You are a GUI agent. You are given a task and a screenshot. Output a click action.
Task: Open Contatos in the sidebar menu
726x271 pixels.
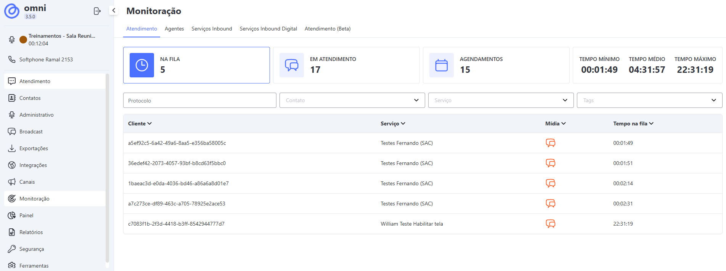(55, 98)
